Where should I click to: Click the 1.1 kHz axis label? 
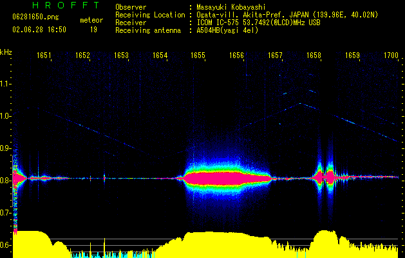click(5, 84)
